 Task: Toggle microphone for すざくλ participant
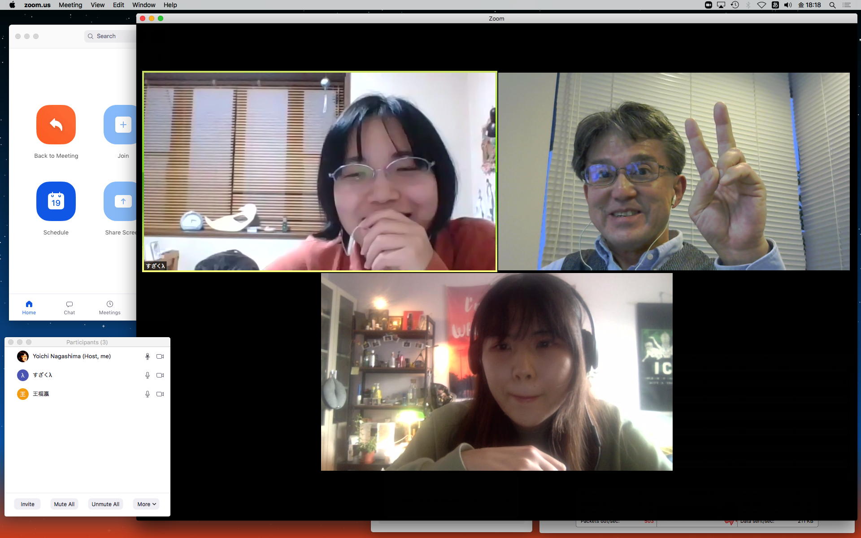147,375
